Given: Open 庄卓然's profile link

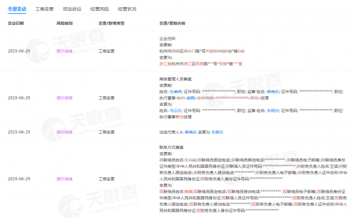Looking at the screenshot, I should coord(176,92).
